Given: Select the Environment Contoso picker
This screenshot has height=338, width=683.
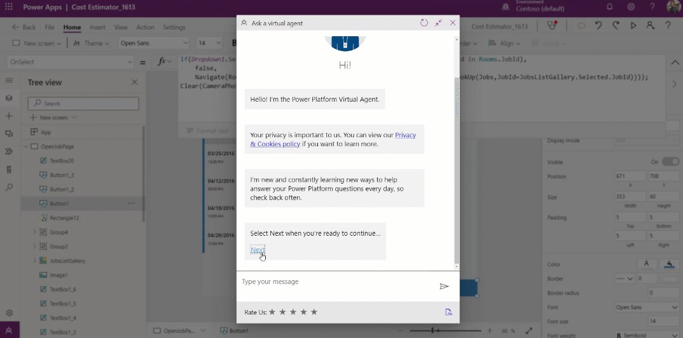Looking at the screenshot, I should [534, 7].
